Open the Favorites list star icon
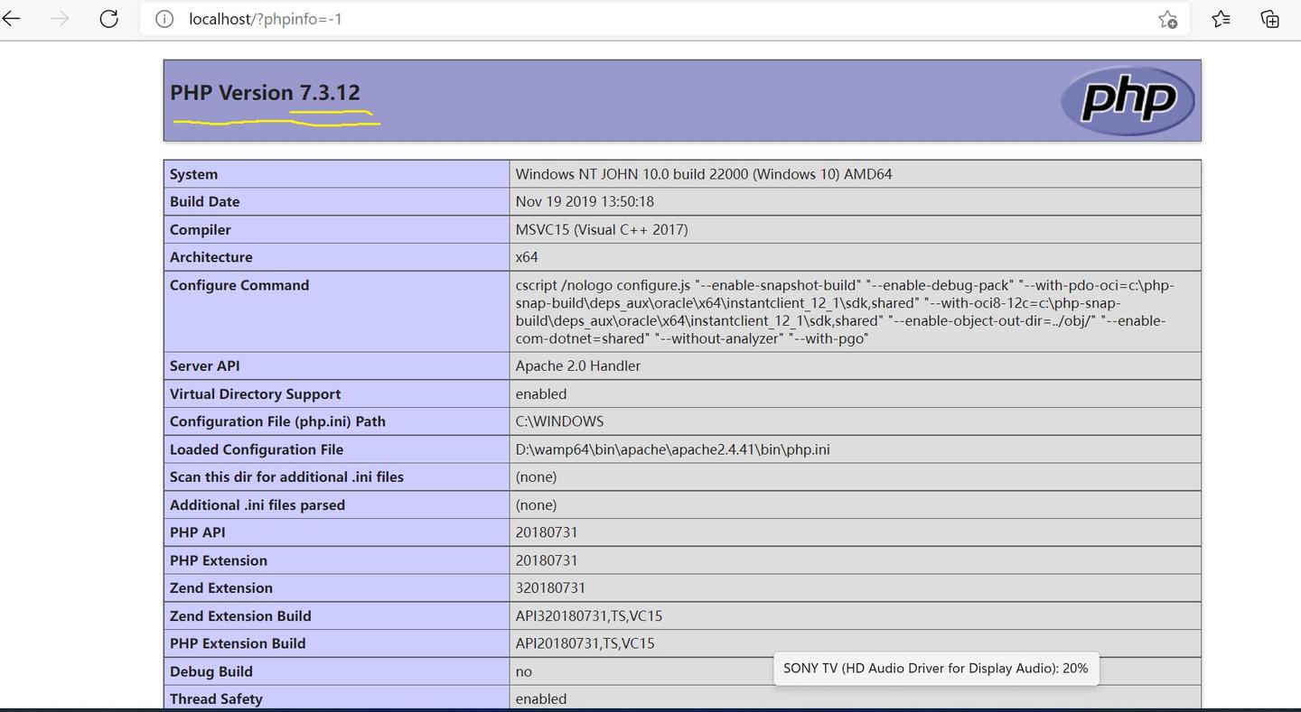The image size is (1301, 712). pos(1221,18)
